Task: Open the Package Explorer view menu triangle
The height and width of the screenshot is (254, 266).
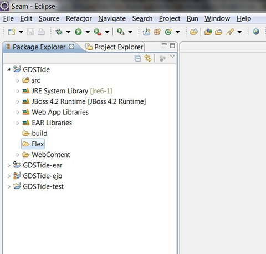Action: coord(172,56)
